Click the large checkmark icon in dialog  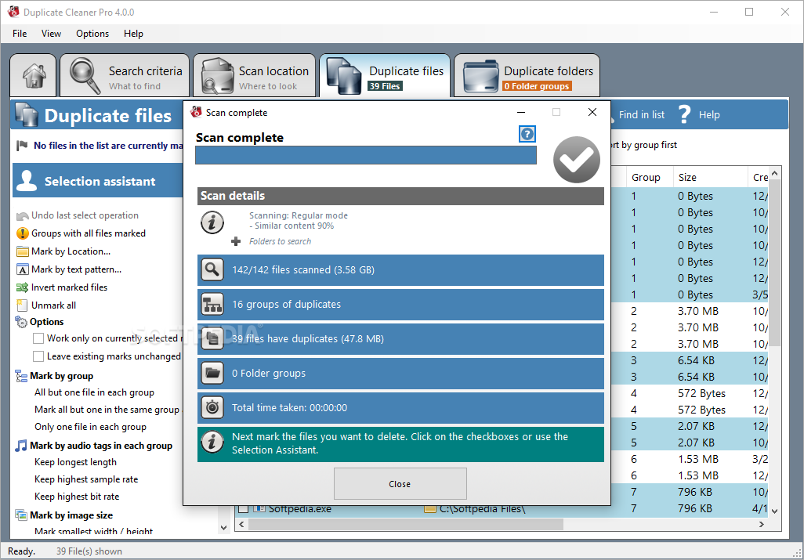(x=576, y=160)
